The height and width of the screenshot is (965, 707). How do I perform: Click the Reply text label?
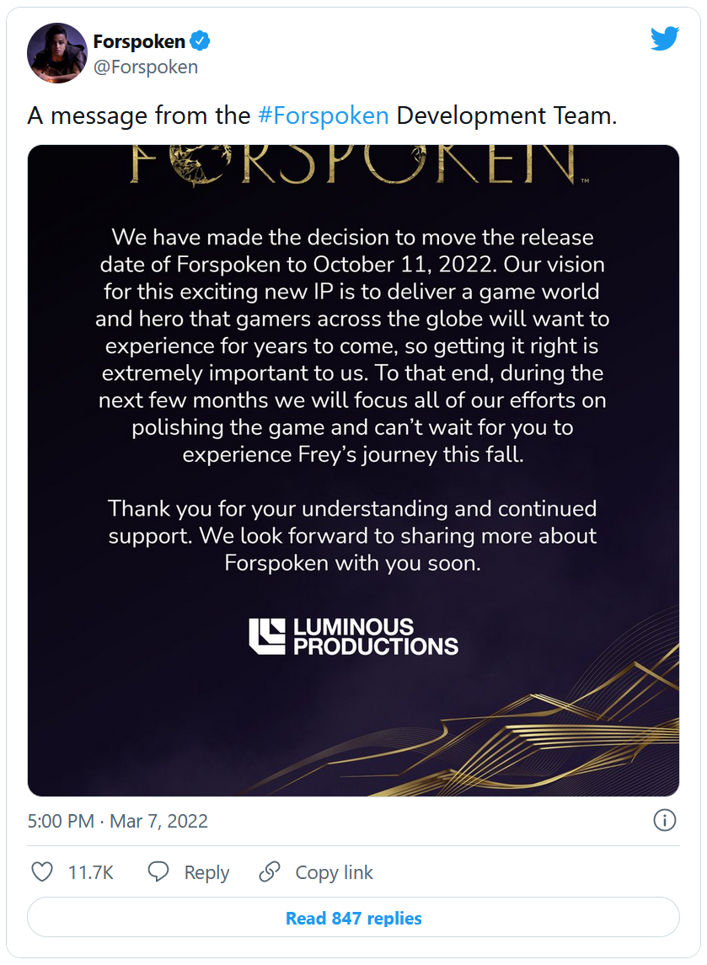point(206,873)
